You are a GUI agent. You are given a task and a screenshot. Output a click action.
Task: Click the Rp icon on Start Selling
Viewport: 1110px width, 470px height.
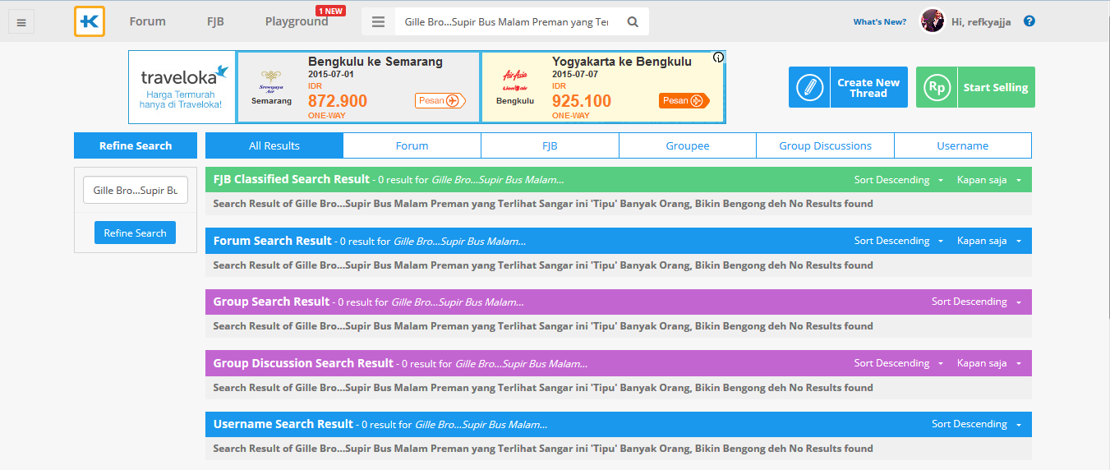tap(937, 87)
